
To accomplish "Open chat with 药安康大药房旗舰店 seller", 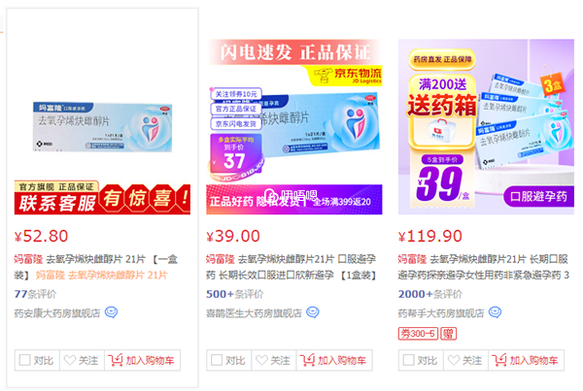I will [111, 312].
